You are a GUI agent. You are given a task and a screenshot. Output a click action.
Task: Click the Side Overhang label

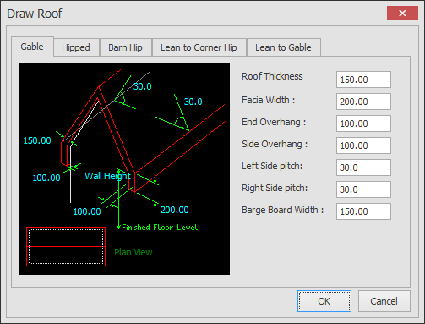275,144
